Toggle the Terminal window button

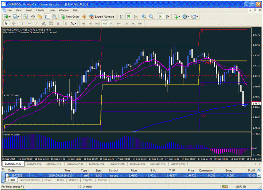pos(47,16)
